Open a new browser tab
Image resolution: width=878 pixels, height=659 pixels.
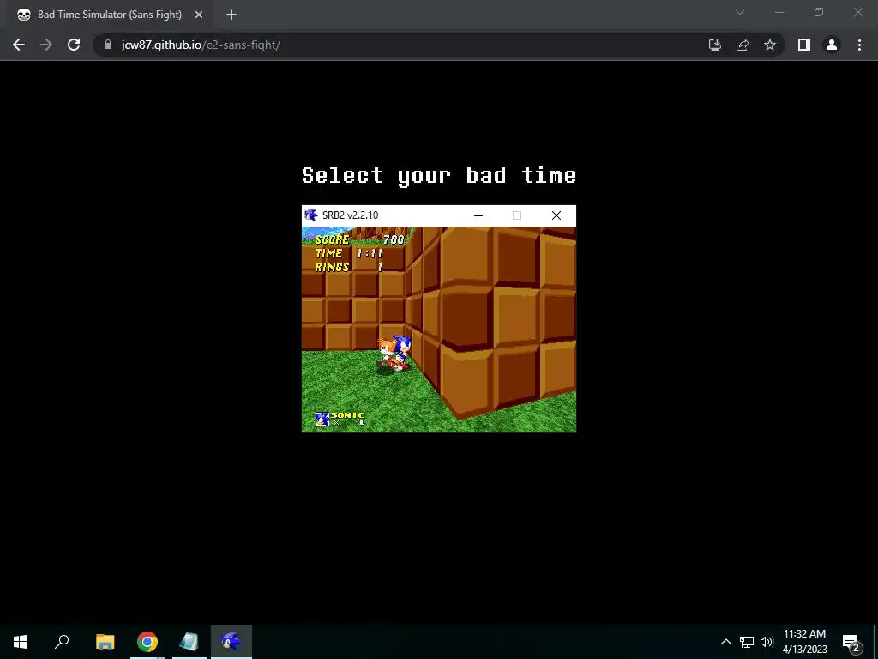(x=232, y=15)
